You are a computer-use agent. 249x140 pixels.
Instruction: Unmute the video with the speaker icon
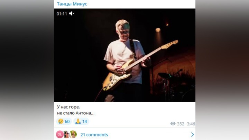coord(72,13)
